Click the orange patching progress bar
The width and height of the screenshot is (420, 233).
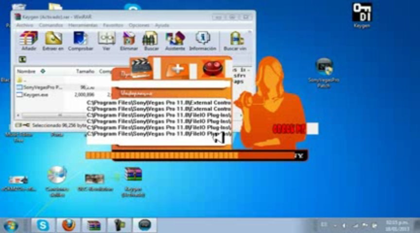(x=190, y=155)
